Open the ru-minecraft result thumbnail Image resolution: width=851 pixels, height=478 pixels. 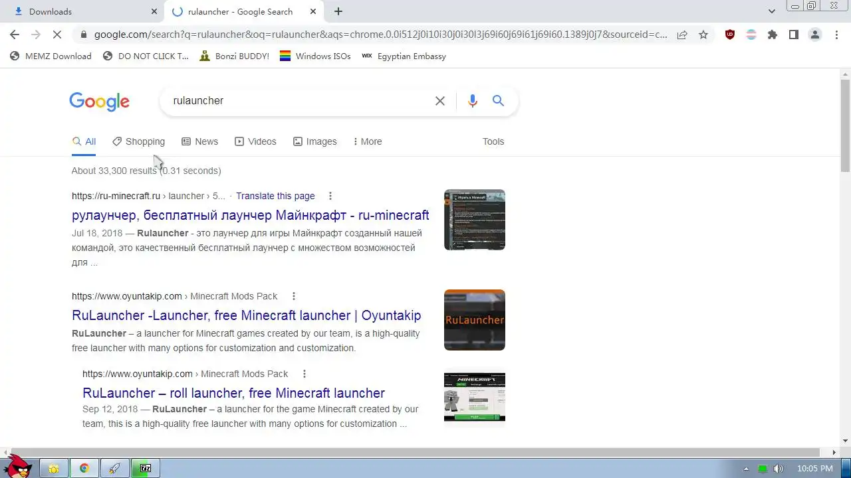(x=475, y=220)
